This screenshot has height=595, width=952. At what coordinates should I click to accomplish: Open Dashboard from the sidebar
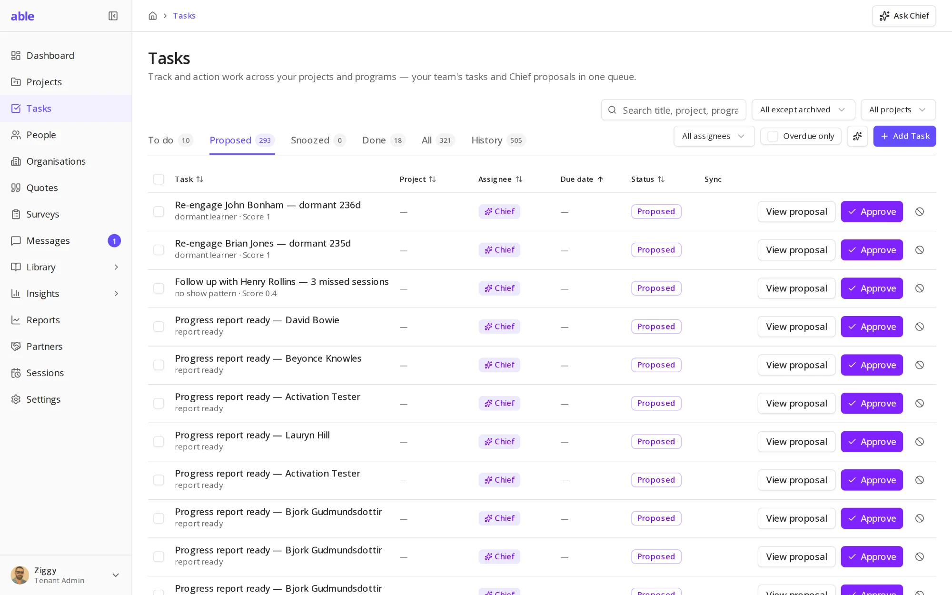[x=66, y=56]
